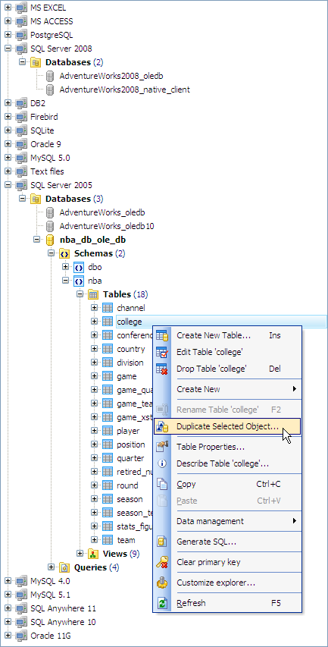Select Duplicate Selected Object... menu item

(227, 426)
